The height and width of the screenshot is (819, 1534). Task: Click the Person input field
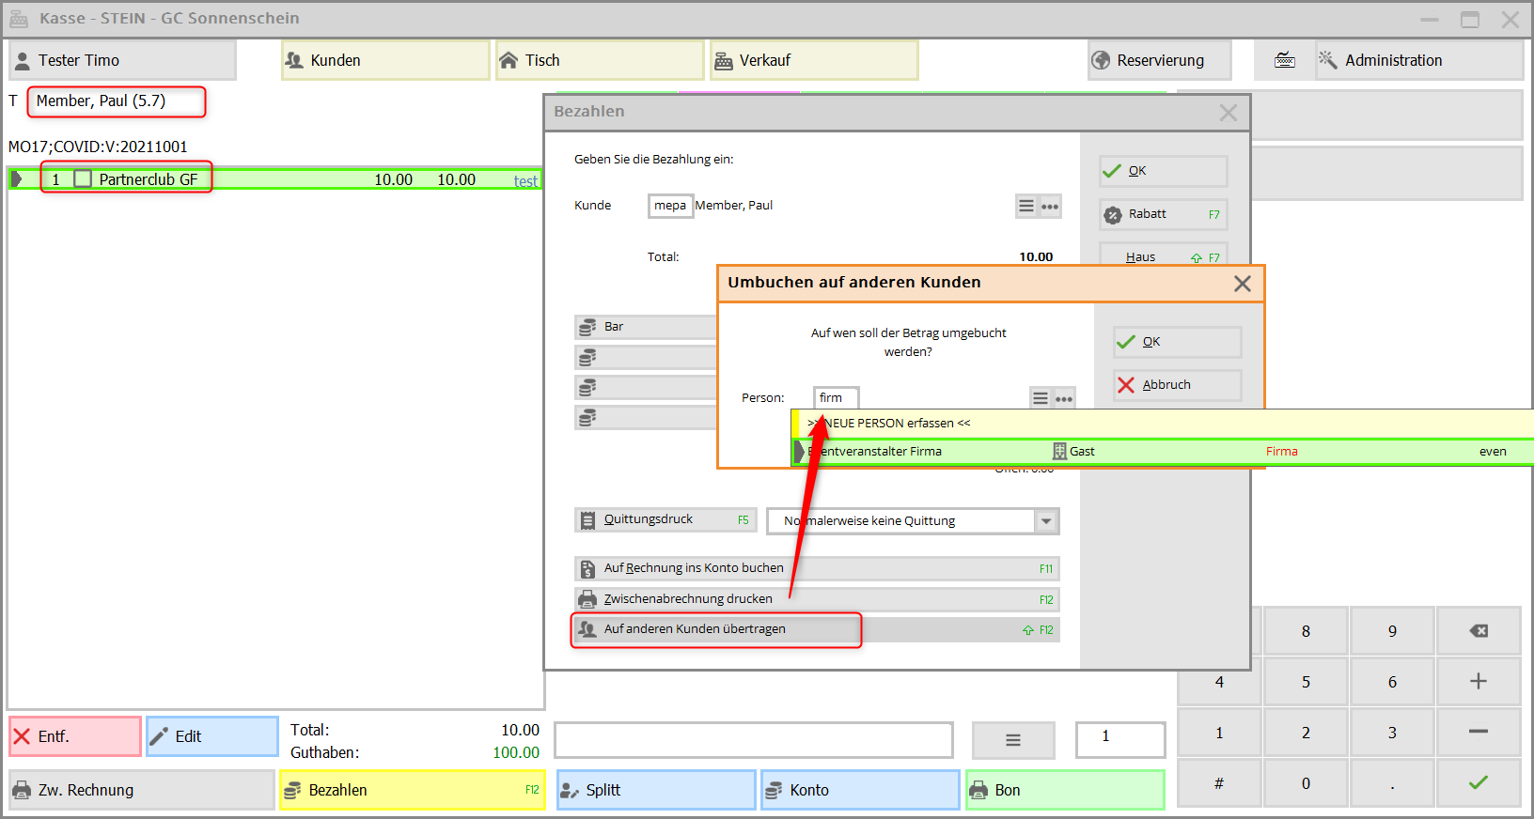(x=836, y=398)
